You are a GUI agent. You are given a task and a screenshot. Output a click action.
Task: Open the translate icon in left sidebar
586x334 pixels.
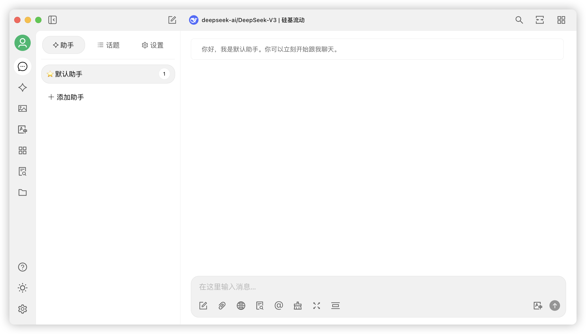[23, 129]
